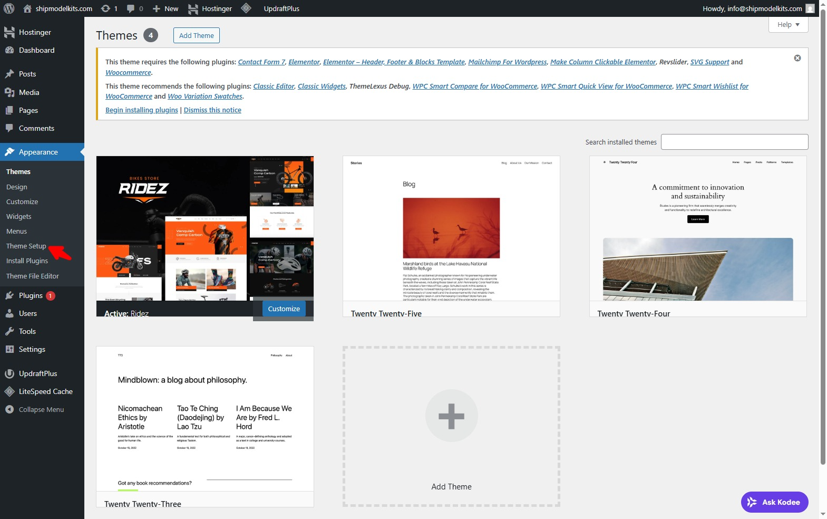Click the Add Theme button
Viewport: 827px width, 519px height.
196,35
